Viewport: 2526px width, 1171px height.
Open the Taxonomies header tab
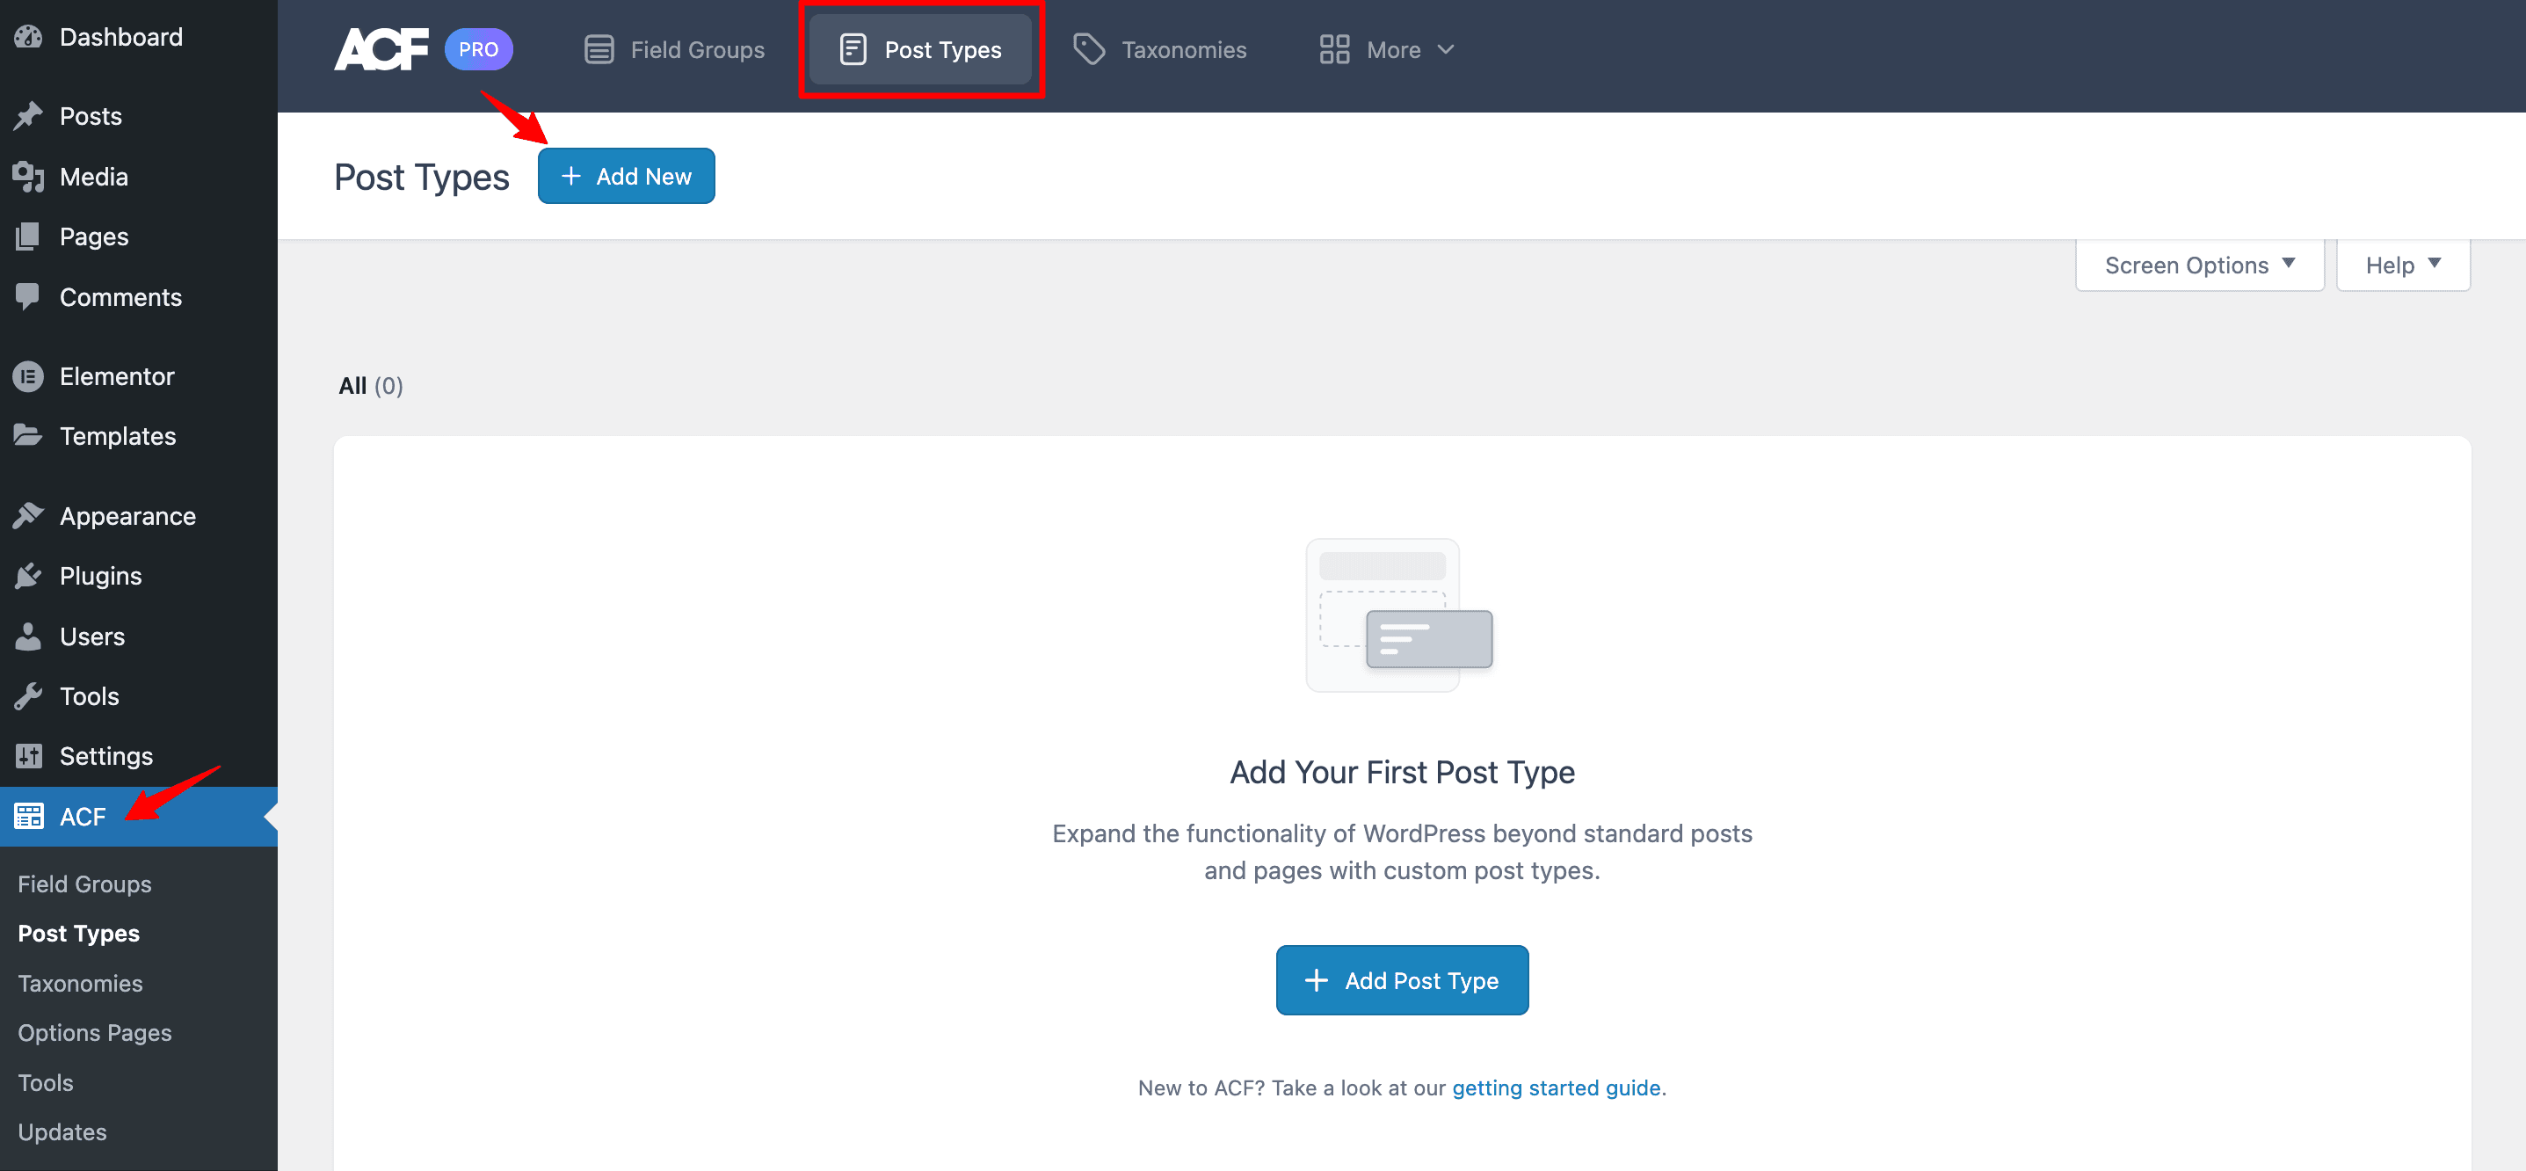click(1160, 49)
